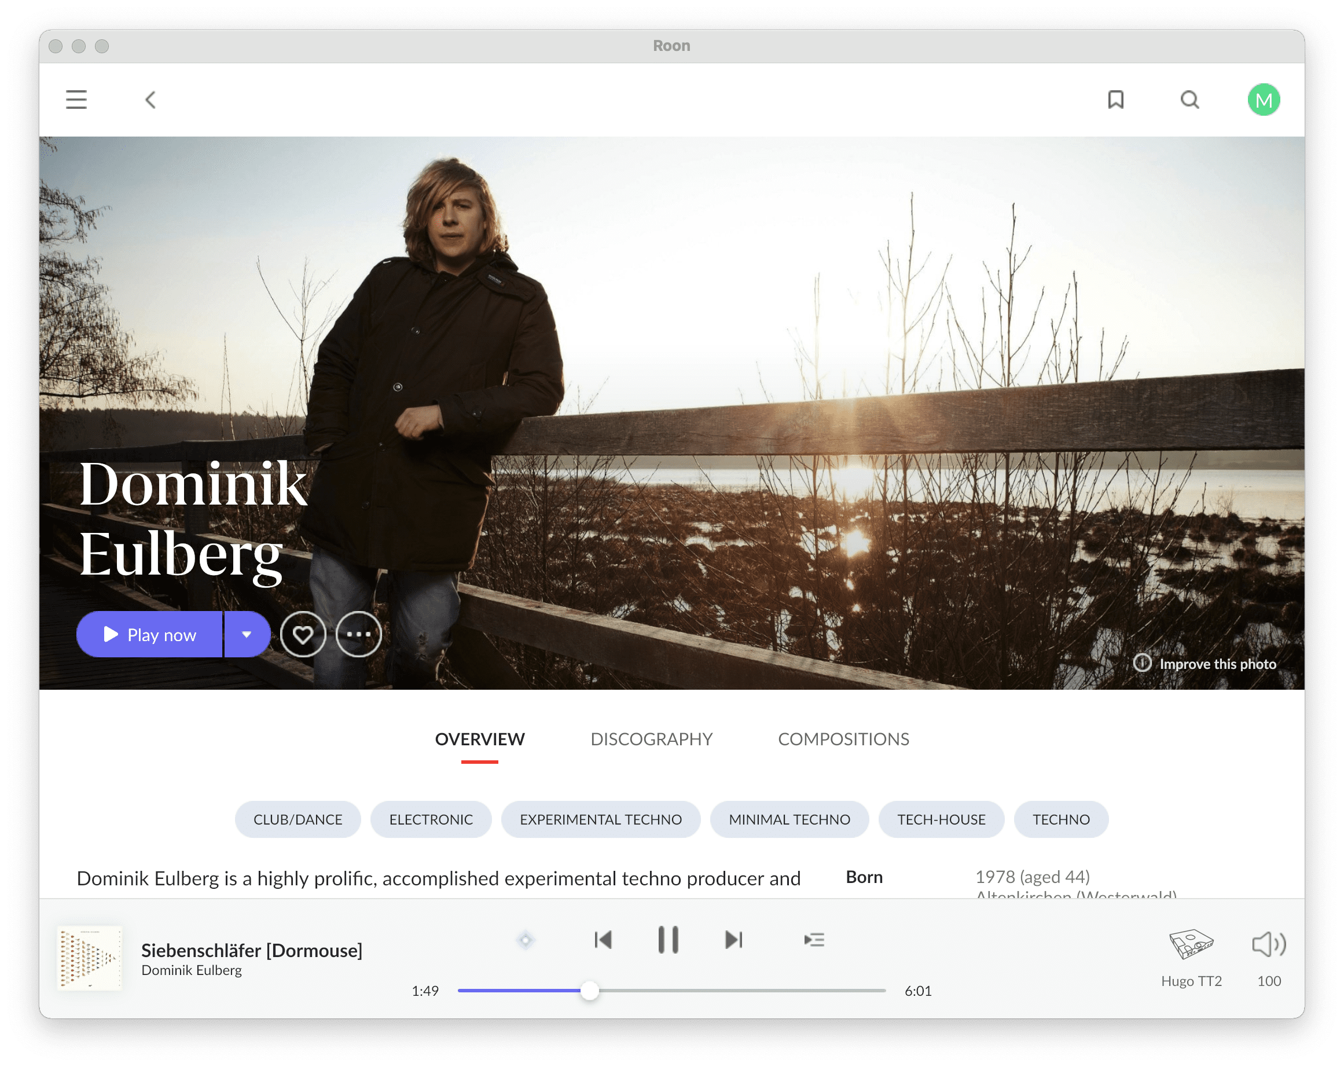The width and height of the screenshot is (1344, 1067).
Task: Click the Improve this photo link
Action: coord(1217,664)
